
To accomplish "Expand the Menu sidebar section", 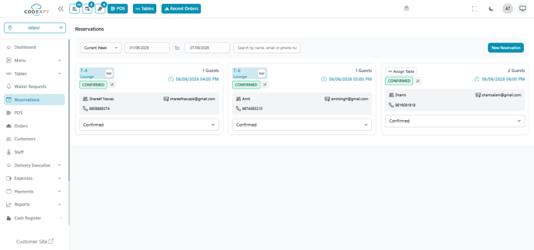I will tap(35, 61).
